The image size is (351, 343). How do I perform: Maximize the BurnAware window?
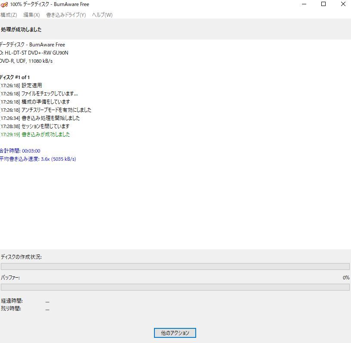tap(323, 4)
